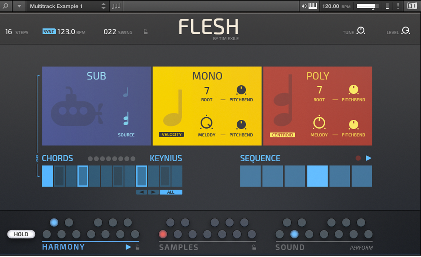Click the NI logo icon

412,6
